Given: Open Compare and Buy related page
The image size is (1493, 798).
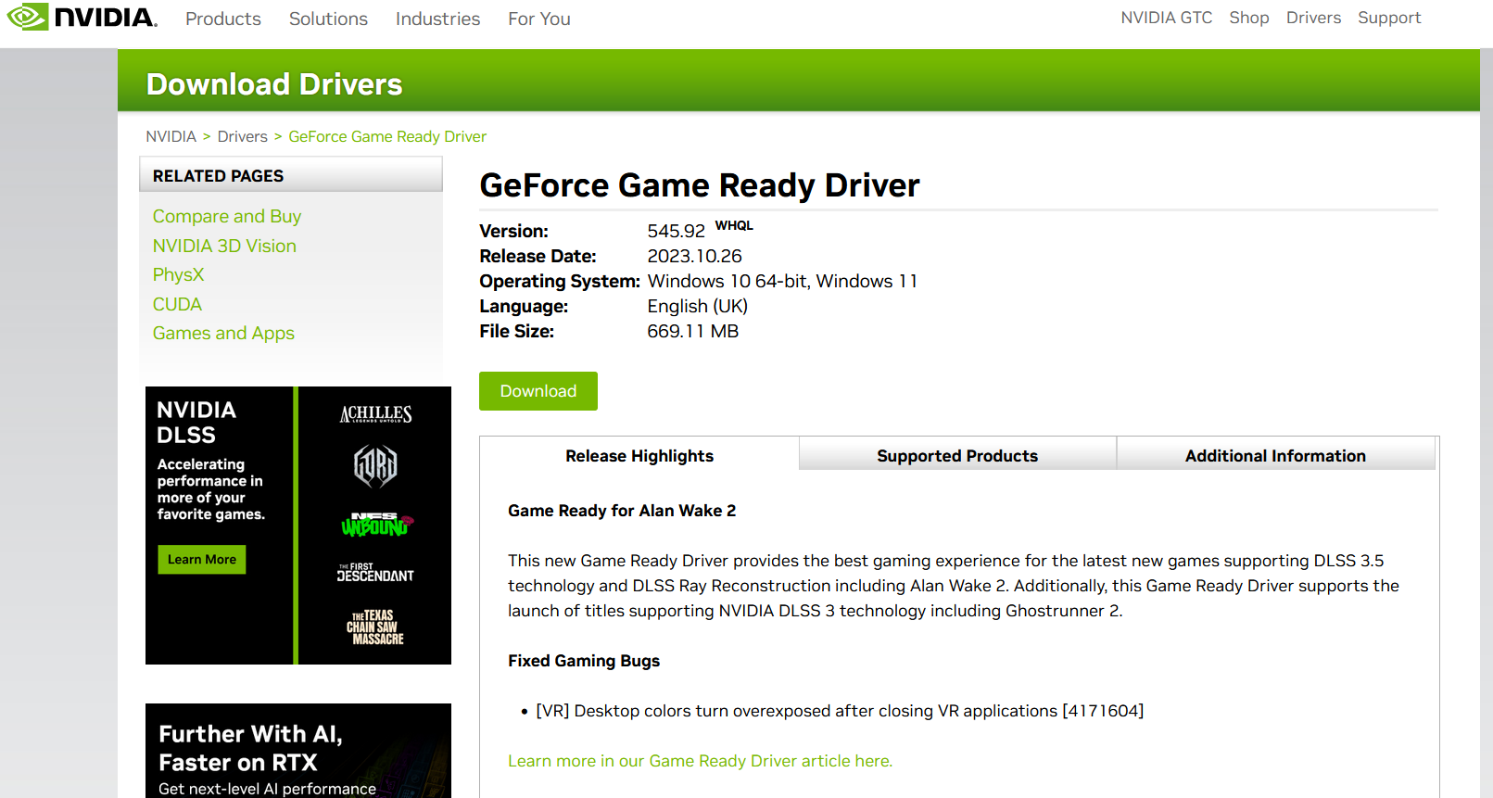Looking at the screenshot, I should pos(227,216).
